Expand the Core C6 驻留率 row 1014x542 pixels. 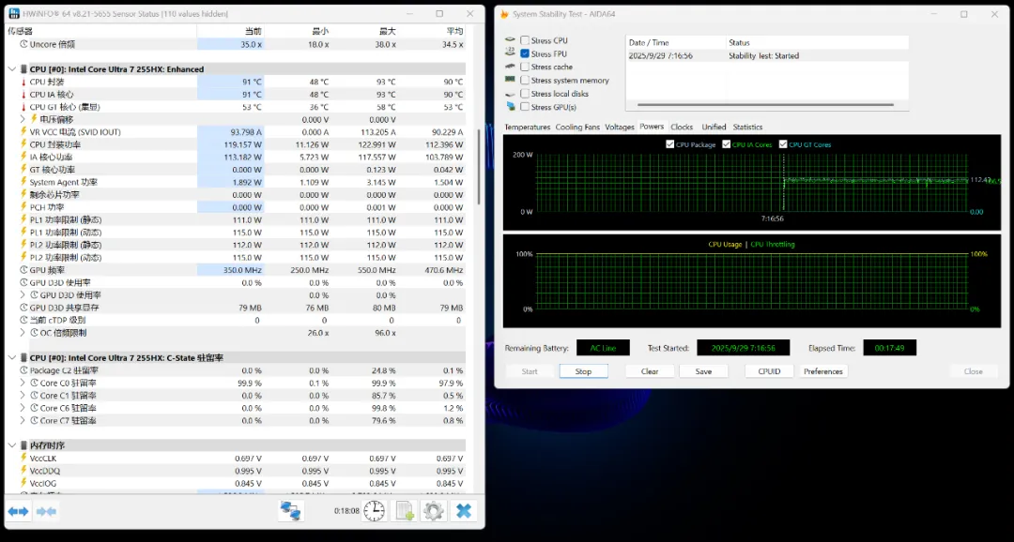coord(23,408)
